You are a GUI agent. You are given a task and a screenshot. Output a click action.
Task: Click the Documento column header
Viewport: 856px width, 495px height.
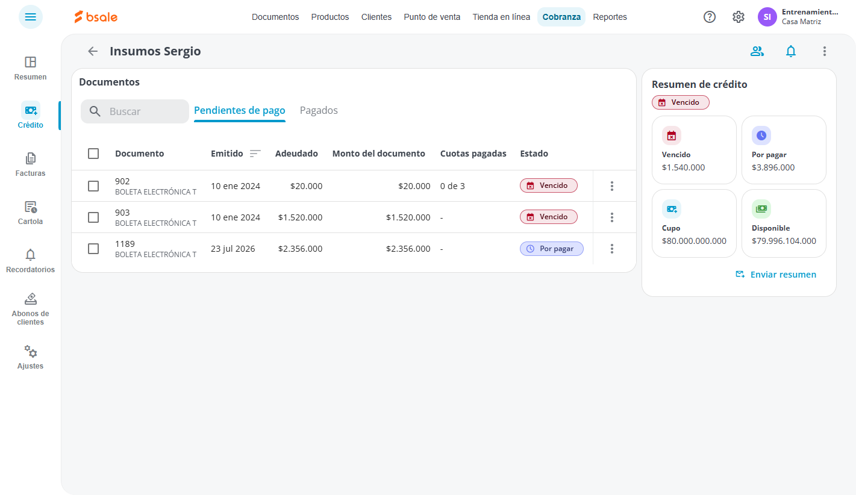[x=140, y=154]
